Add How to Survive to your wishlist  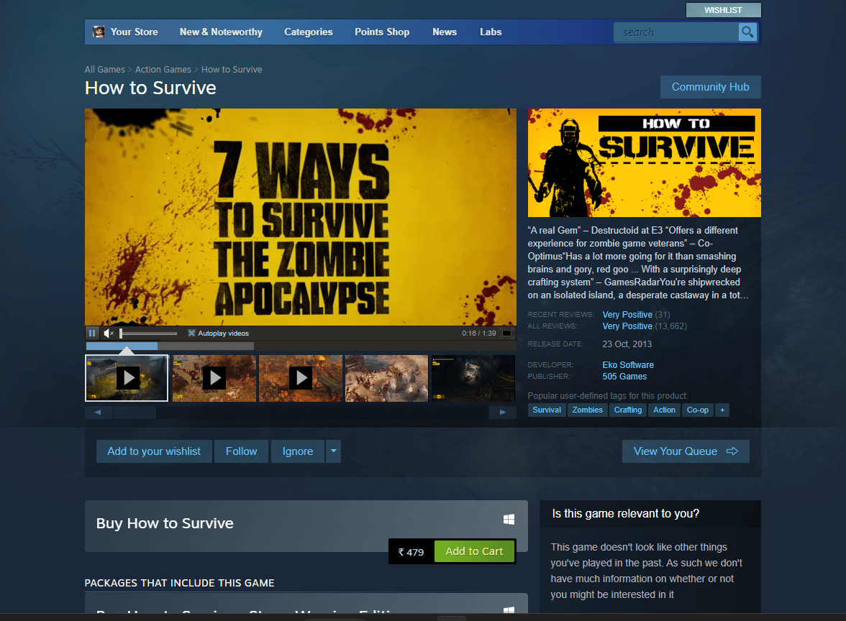tap(154, 451)
